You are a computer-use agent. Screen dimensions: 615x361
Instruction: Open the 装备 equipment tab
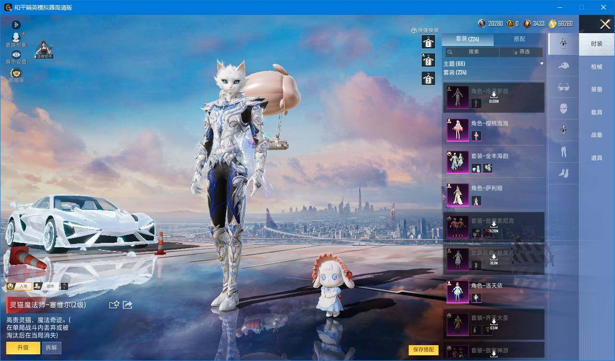click(597, 89)
